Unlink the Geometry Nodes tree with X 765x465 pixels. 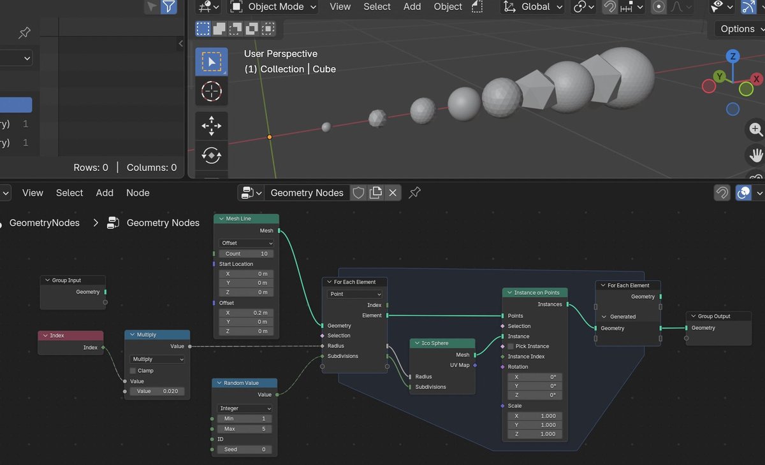[393, 192]
